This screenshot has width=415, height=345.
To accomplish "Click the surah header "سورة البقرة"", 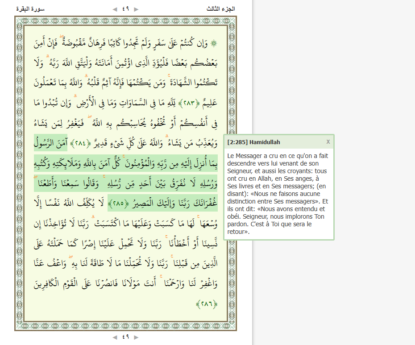I will pyautogui.click(x=30, y=9).
